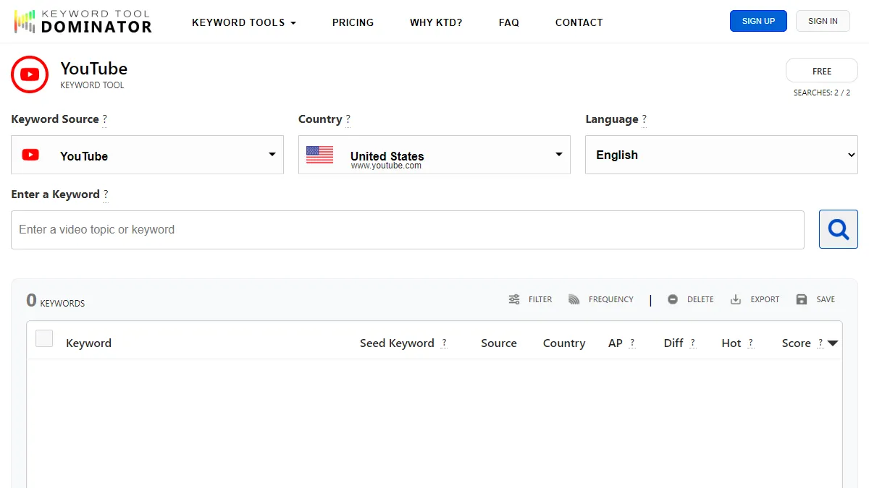This screenshot has width=869, height=488.
Task: Click the 'www.youtube.com' text
Action: point(386,166)
